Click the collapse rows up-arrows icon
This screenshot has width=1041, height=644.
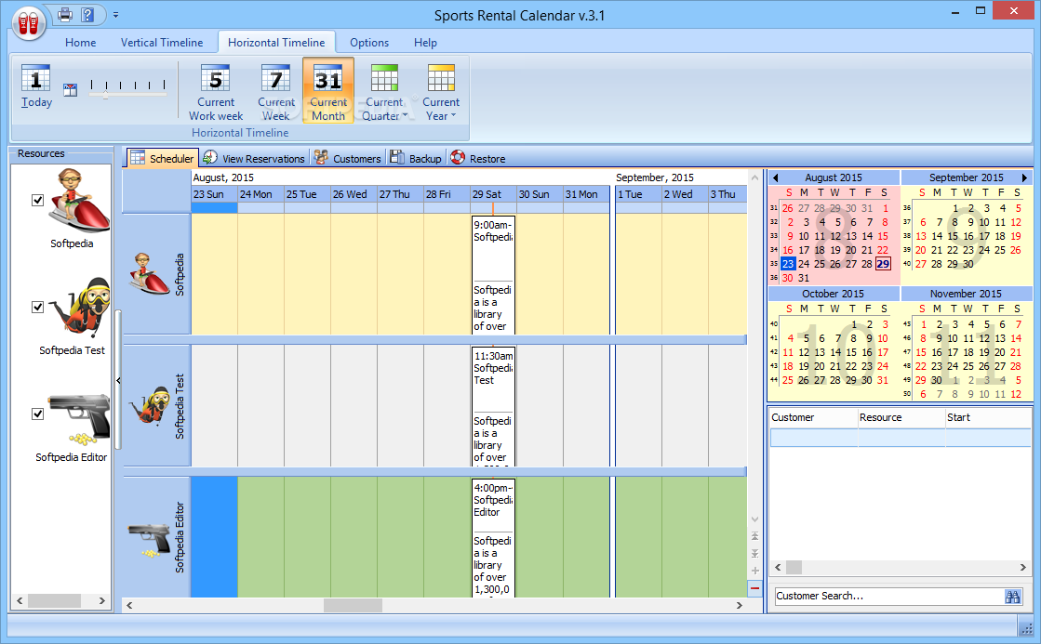tap(754, 536)
